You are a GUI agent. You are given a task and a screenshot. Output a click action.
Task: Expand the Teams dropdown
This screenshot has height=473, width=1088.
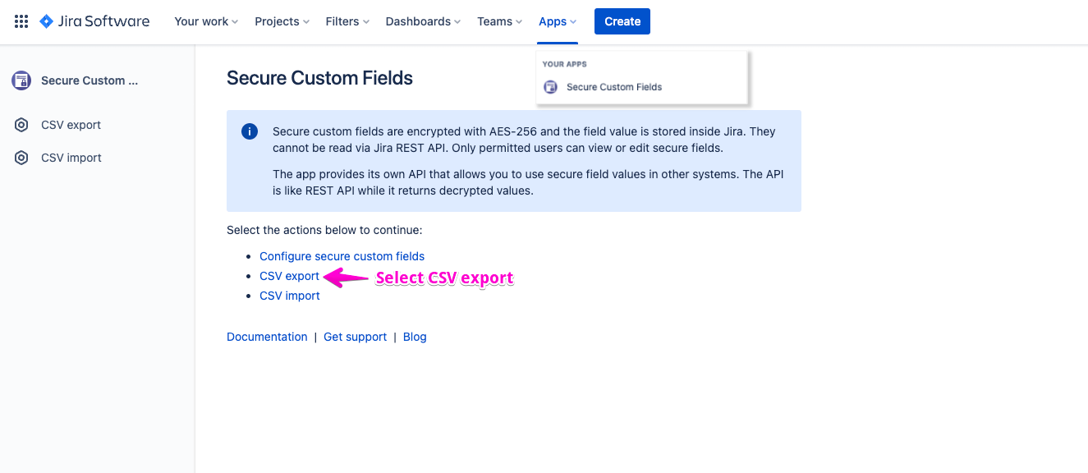coord(499,21)
